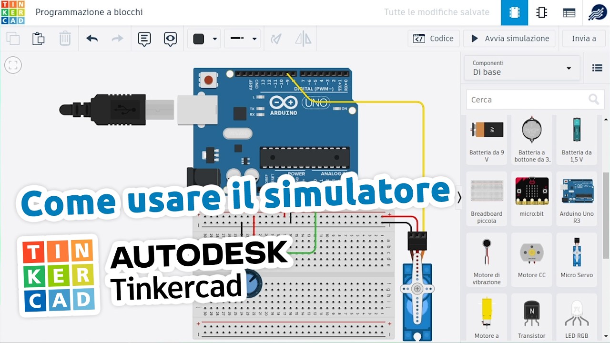
Task: Select the Motore CC component
Action: click(x=531, y=260)
